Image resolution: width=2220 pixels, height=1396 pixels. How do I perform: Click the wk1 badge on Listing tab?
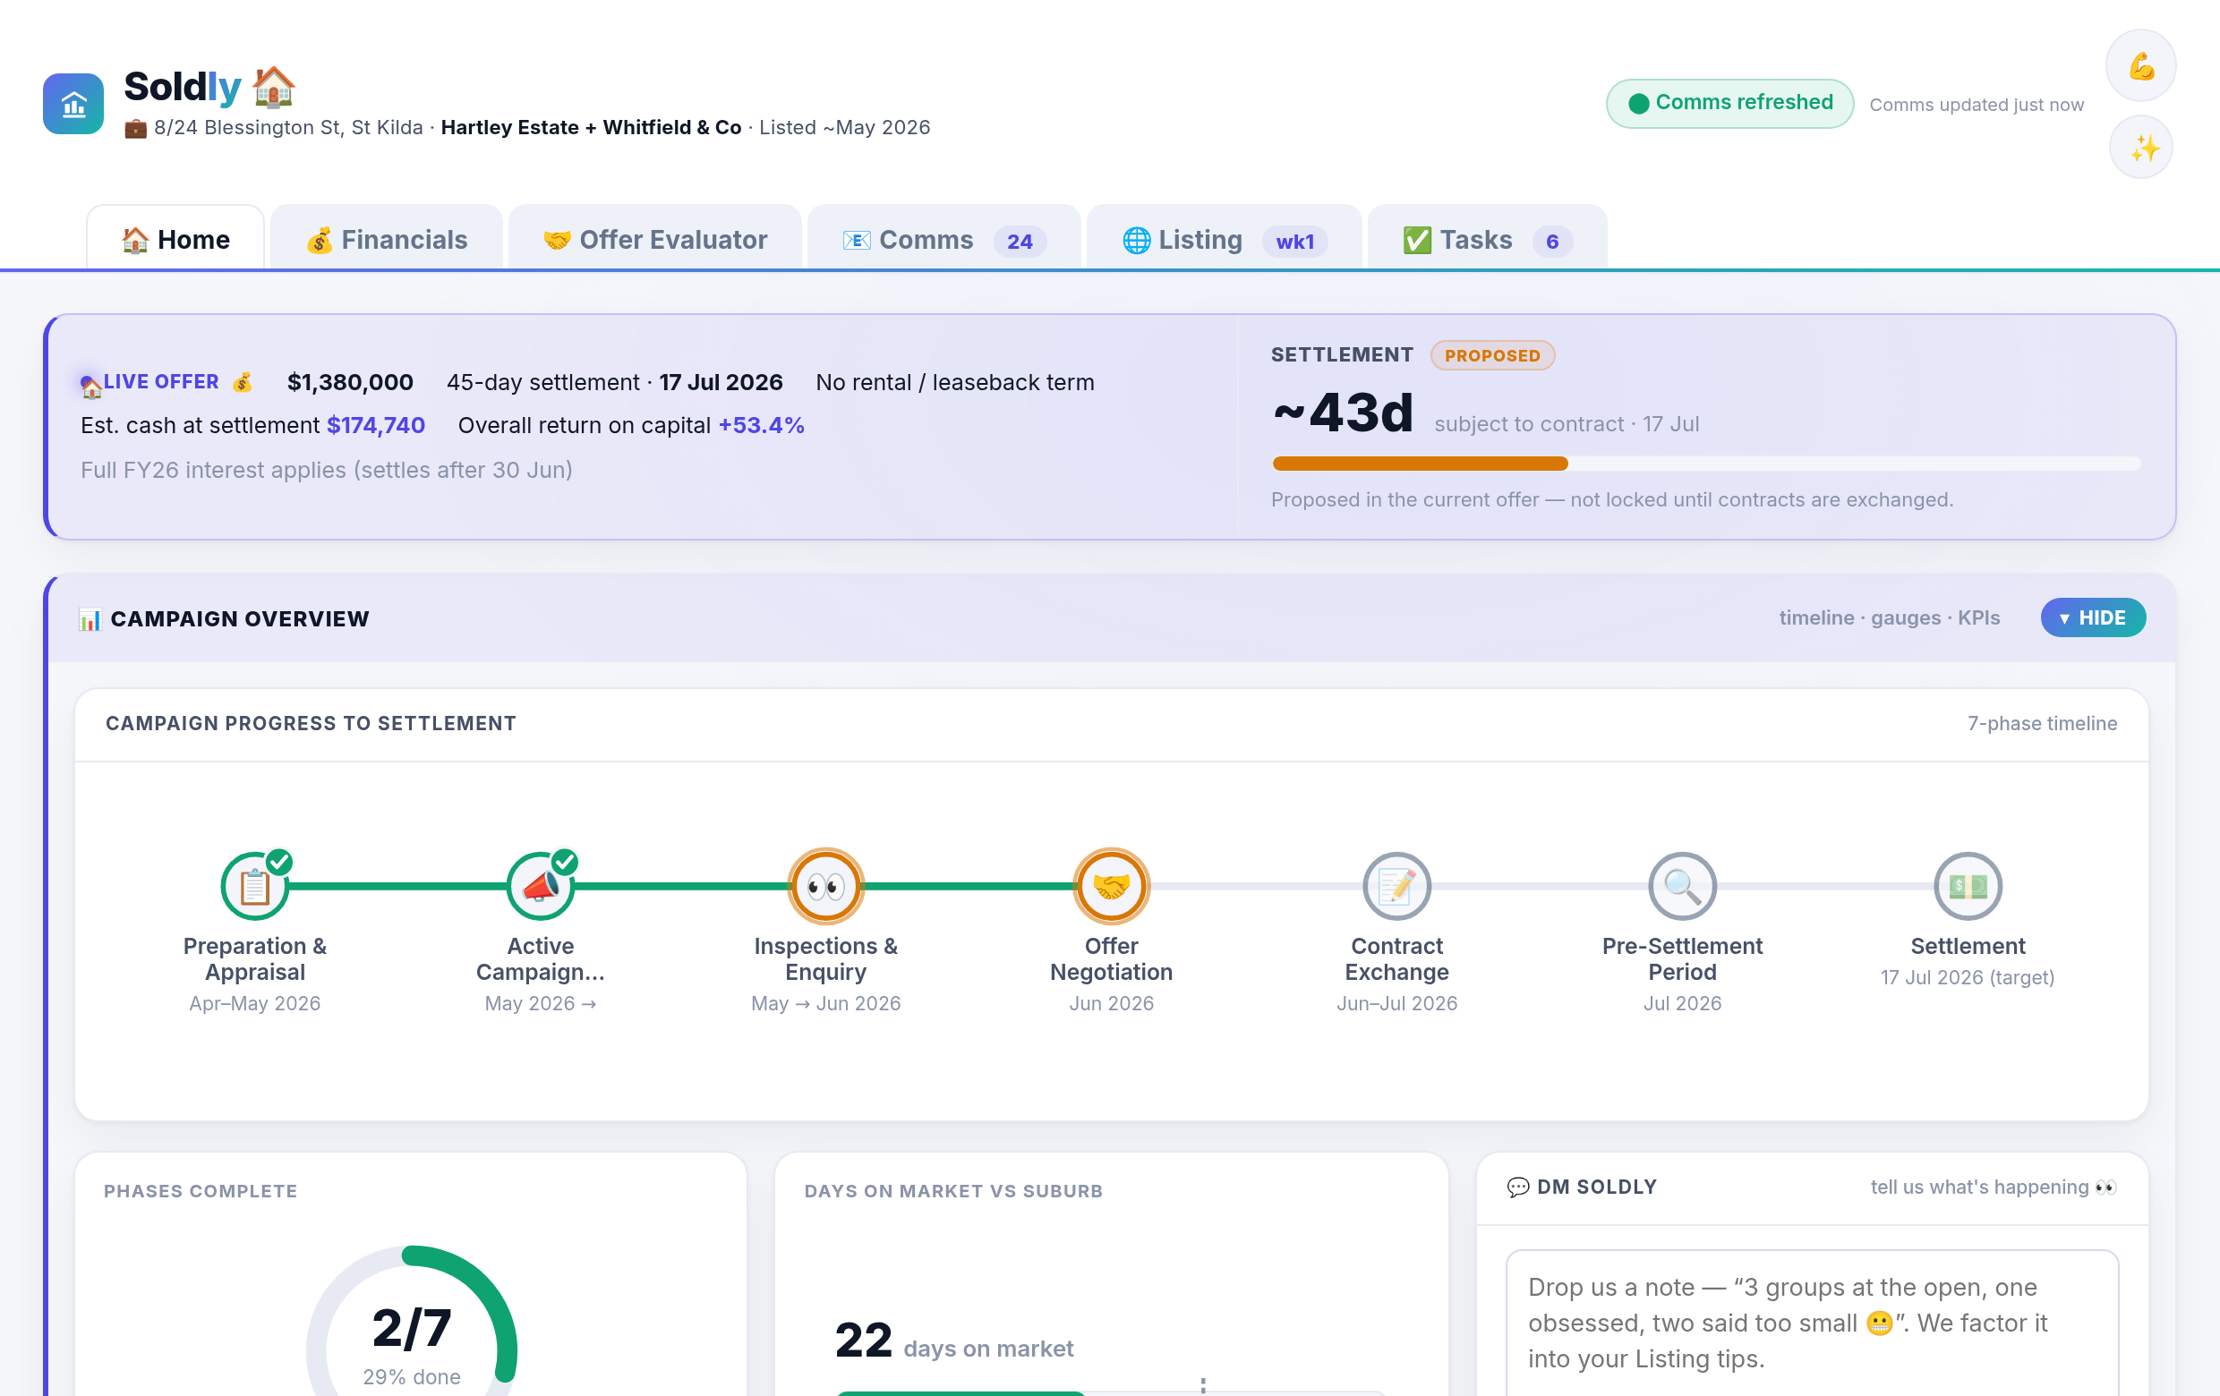click(x=1294, y=242)
